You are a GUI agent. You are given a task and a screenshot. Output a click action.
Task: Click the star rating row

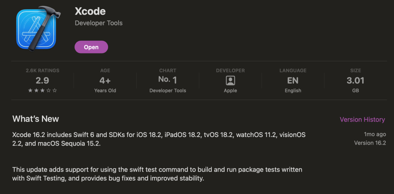coord(42,90)
